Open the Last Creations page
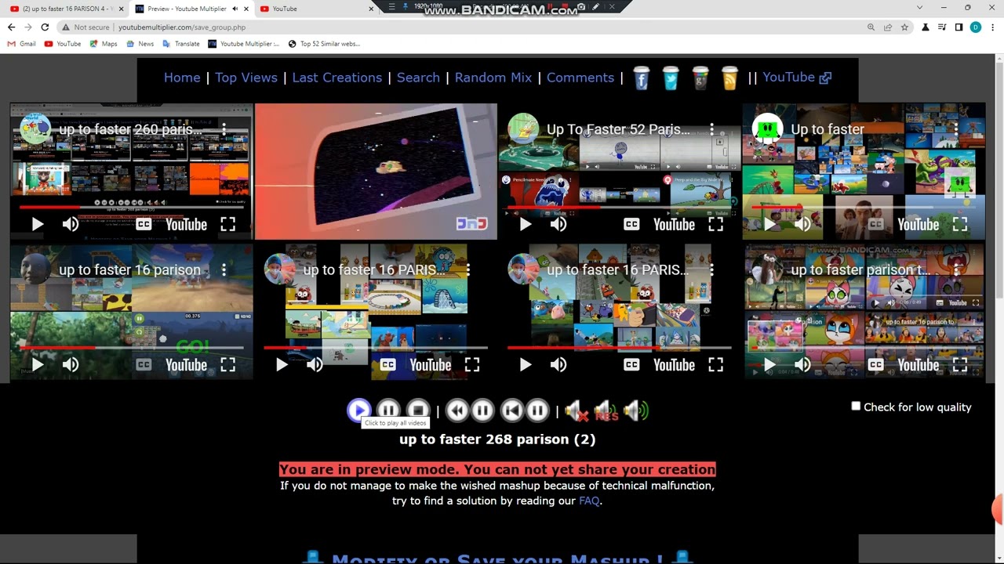The height and width of the screenshot is (564, 1004). pos(337,78)
